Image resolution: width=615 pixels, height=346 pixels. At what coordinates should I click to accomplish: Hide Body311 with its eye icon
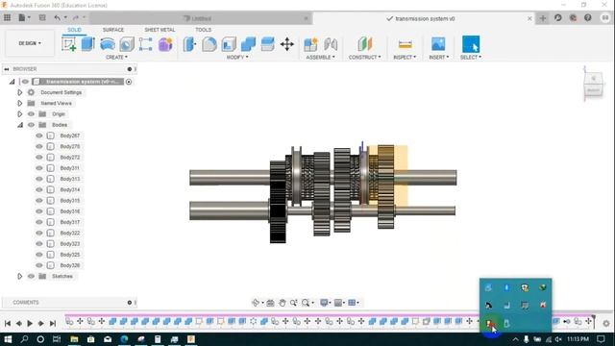(39, 168)
